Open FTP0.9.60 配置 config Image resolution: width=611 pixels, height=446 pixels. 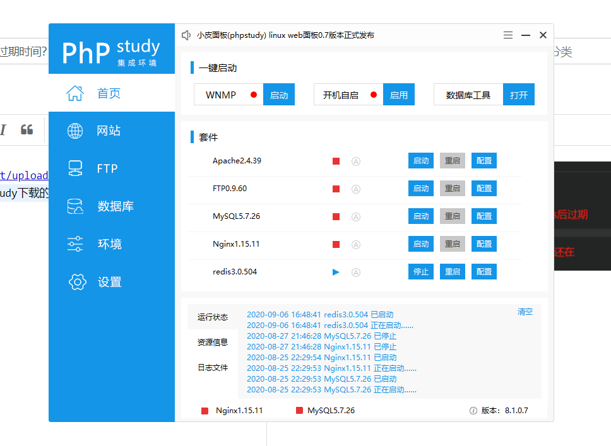(x=484, y=188)
